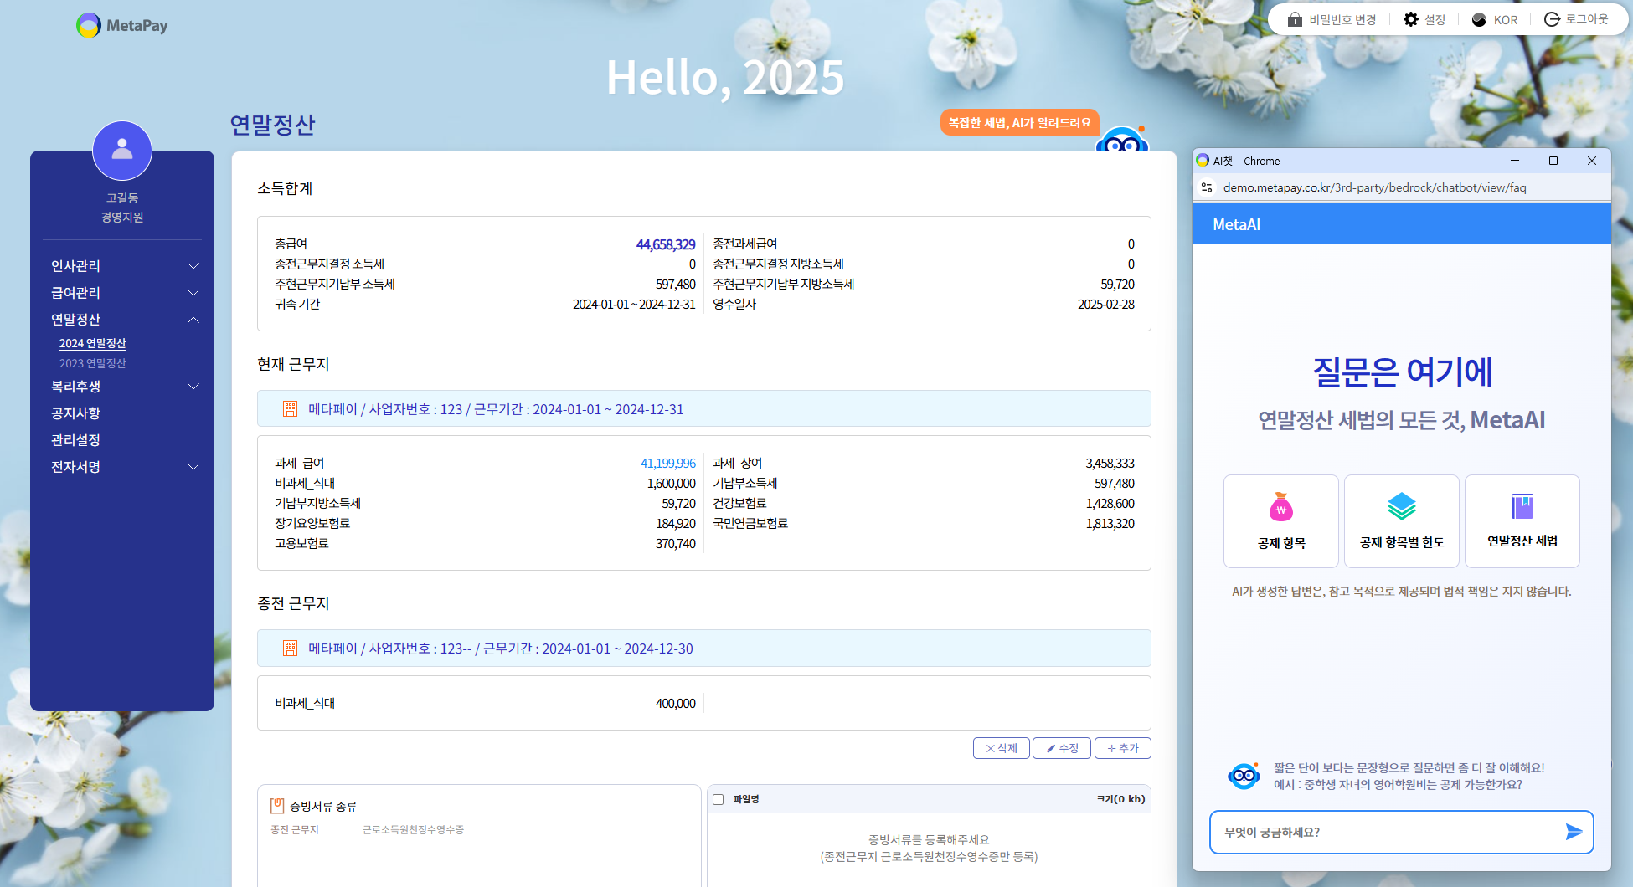Image resolution: width=1633 pixels, height=887 pixels.
Task: Click the 건강보험료 value 1,428,600
Action: click(1110, 504)
